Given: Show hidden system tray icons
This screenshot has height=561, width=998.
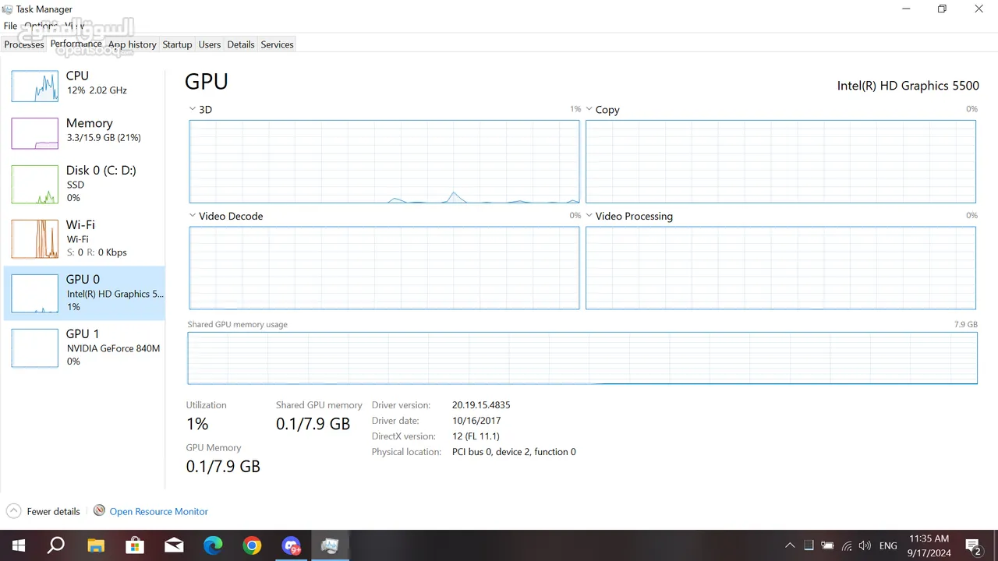Looking at the screenshot, I should pos(790,545).
